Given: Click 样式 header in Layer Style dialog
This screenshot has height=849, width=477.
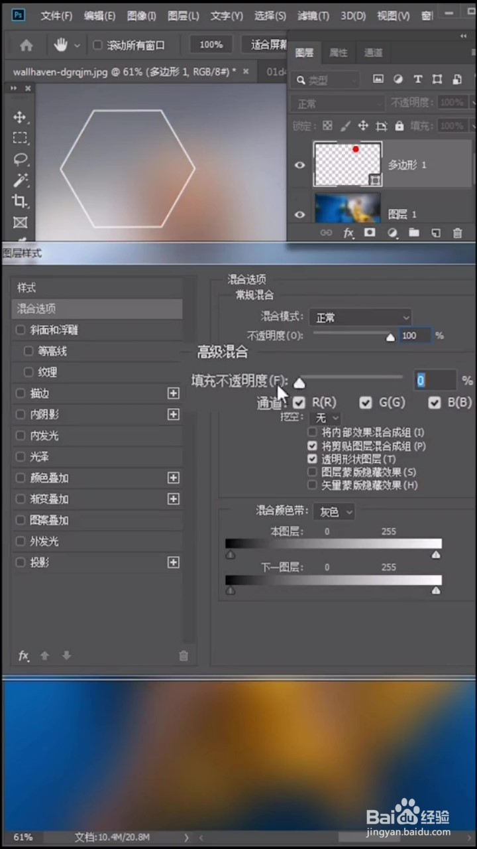Looking at the screenshot, I should coord(97,287).
